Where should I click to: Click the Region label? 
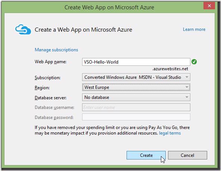(x=42, y=88)
